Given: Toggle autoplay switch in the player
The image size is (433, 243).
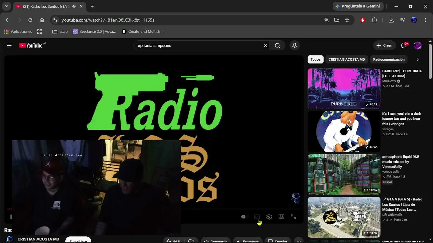Looking at the screenshot, I should pyautogui.click(x=245, y=217).
